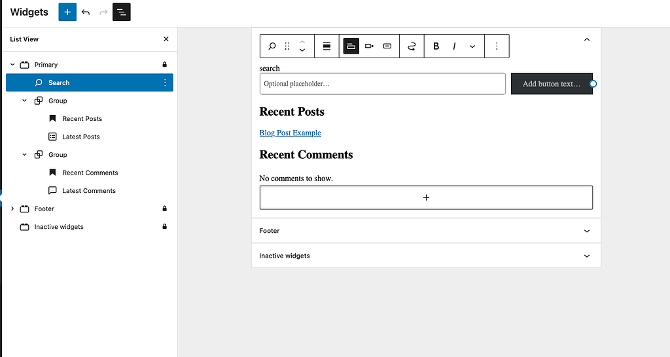Click the 'No comments to show.' text
The height and width of the screenshot is (357, 670).
(296, 178)
